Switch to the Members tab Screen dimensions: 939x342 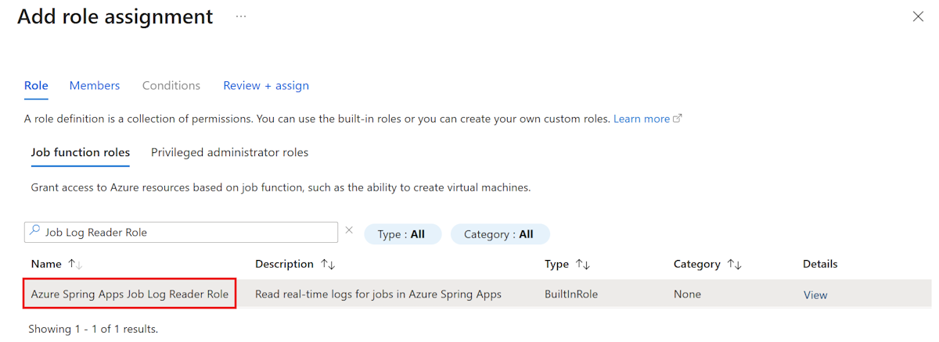(x=95, y=85)
